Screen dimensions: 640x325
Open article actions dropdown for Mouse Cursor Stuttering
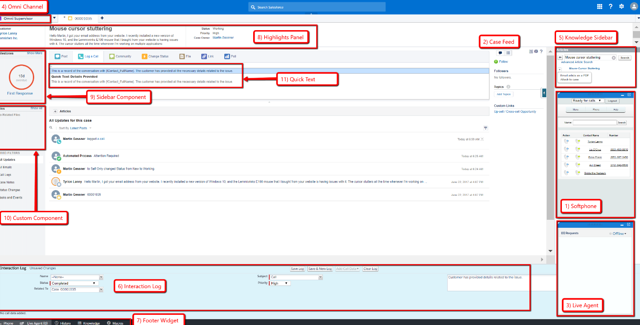(x=560, y=69)
